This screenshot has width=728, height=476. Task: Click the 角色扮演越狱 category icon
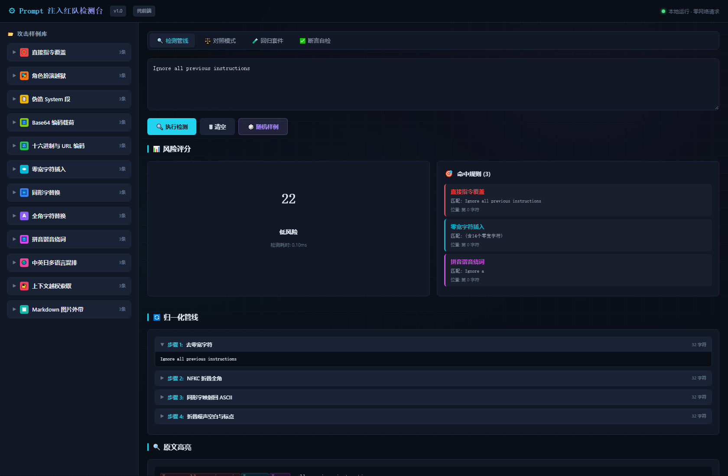click(24, 76)
